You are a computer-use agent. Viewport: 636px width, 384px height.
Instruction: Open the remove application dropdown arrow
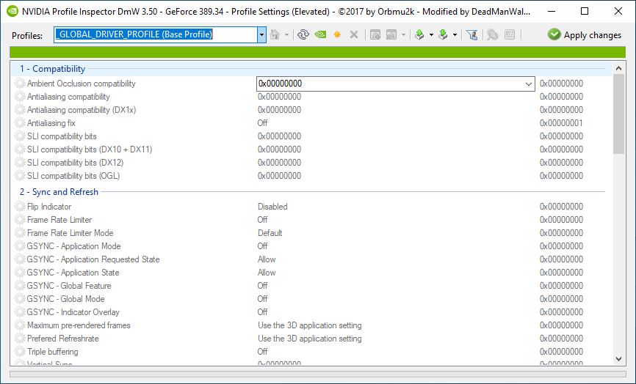[403, 34]
